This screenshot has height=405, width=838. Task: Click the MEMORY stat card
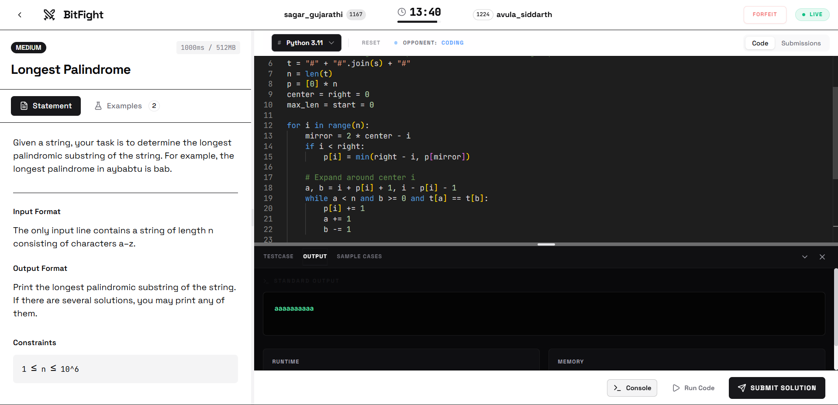(686, 360)
